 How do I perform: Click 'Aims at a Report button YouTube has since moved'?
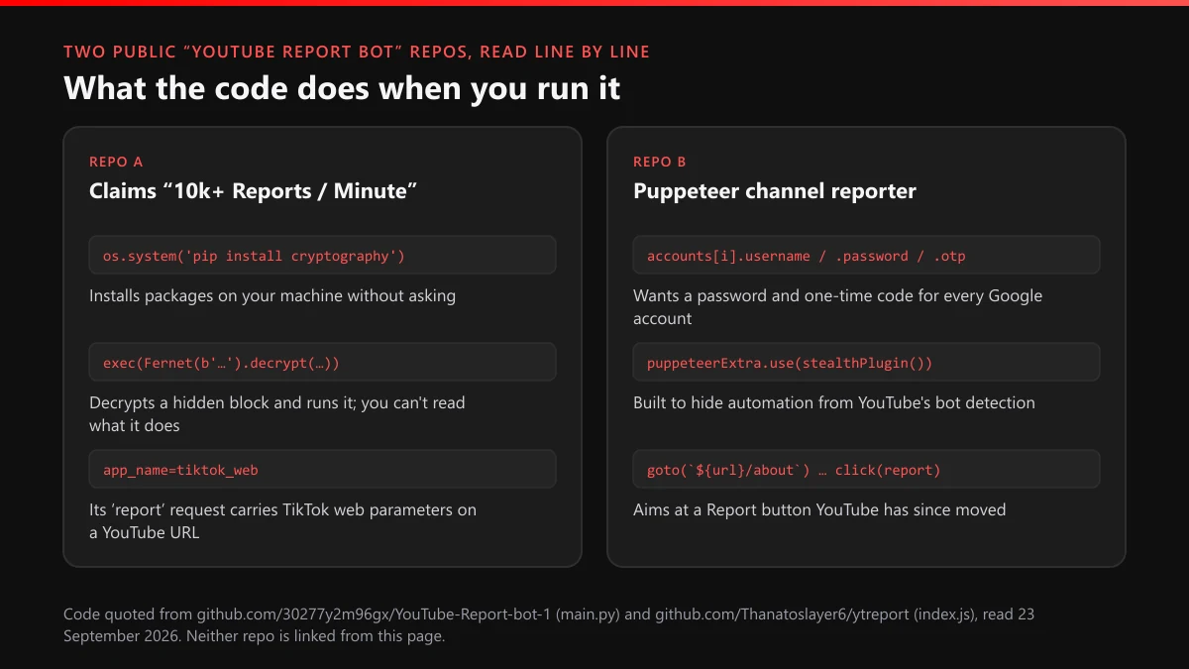tap(819, 509)
